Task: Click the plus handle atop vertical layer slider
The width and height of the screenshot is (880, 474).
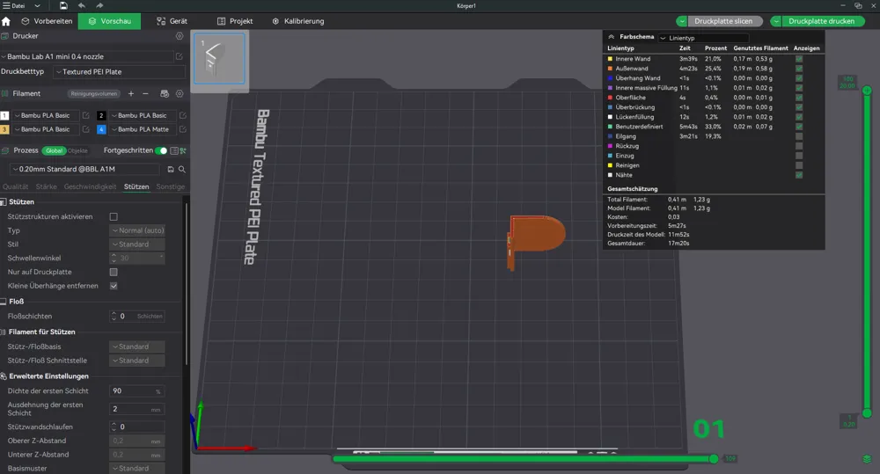Action: (x=867, y=91)
